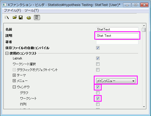The width and height of the screenshot is (151, 116).
Task: Expand the テーマ tree node
Action: coord(14,75)
